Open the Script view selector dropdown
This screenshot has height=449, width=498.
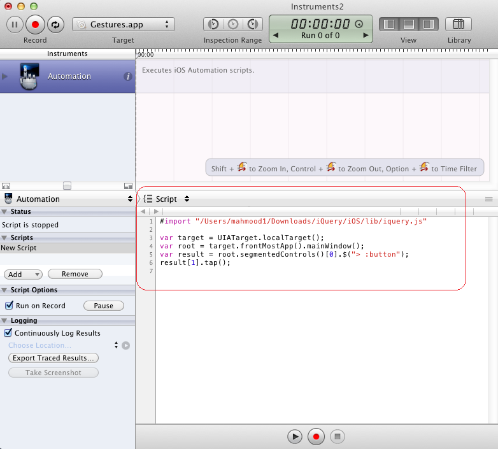(x=187, y=199)
